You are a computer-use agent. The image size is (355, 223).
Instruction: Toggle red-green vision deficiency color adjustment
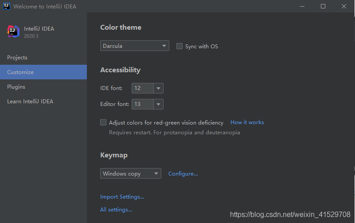[x=103, y=122]
